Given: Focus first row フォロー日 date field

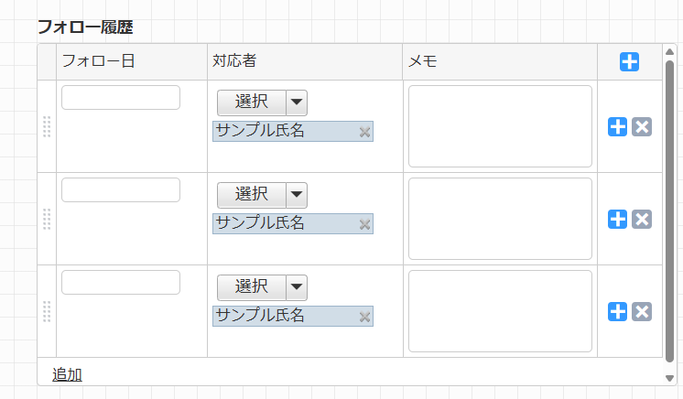Looking at the screenshot, I should (x=121, y=98).
